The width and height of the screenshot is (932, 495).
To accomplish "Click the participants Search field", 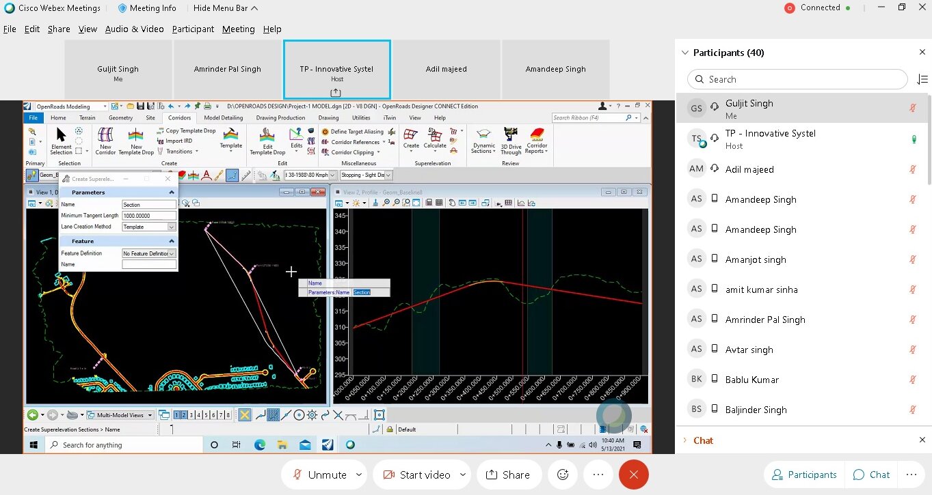I will [797, 79].
